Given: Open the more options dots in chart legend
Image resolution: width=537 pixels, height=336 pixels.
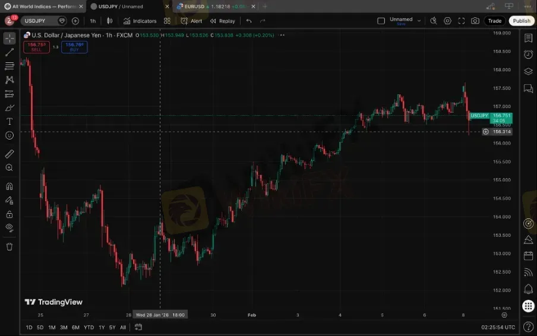Looking at the screenshot, I should click(x=282, y=35).
